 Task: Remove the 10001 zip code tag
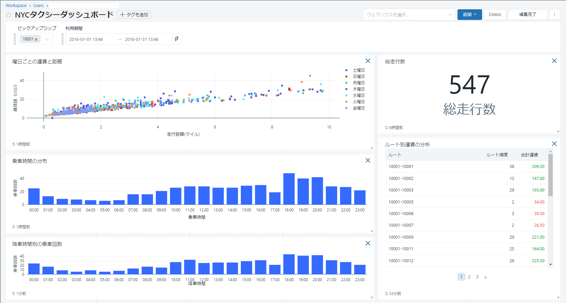pos(36,39)
